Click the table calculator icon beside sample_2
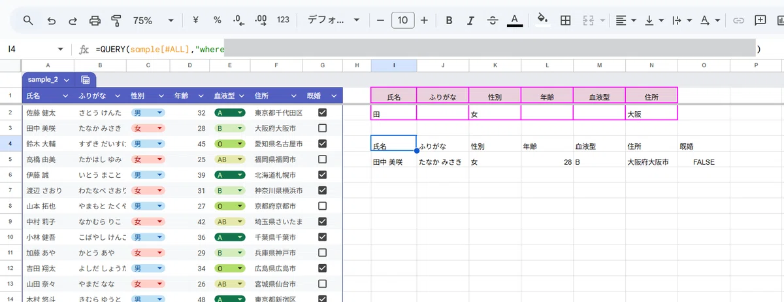The width and height of the screenshot is (784, 302). (x=86, y=79)
